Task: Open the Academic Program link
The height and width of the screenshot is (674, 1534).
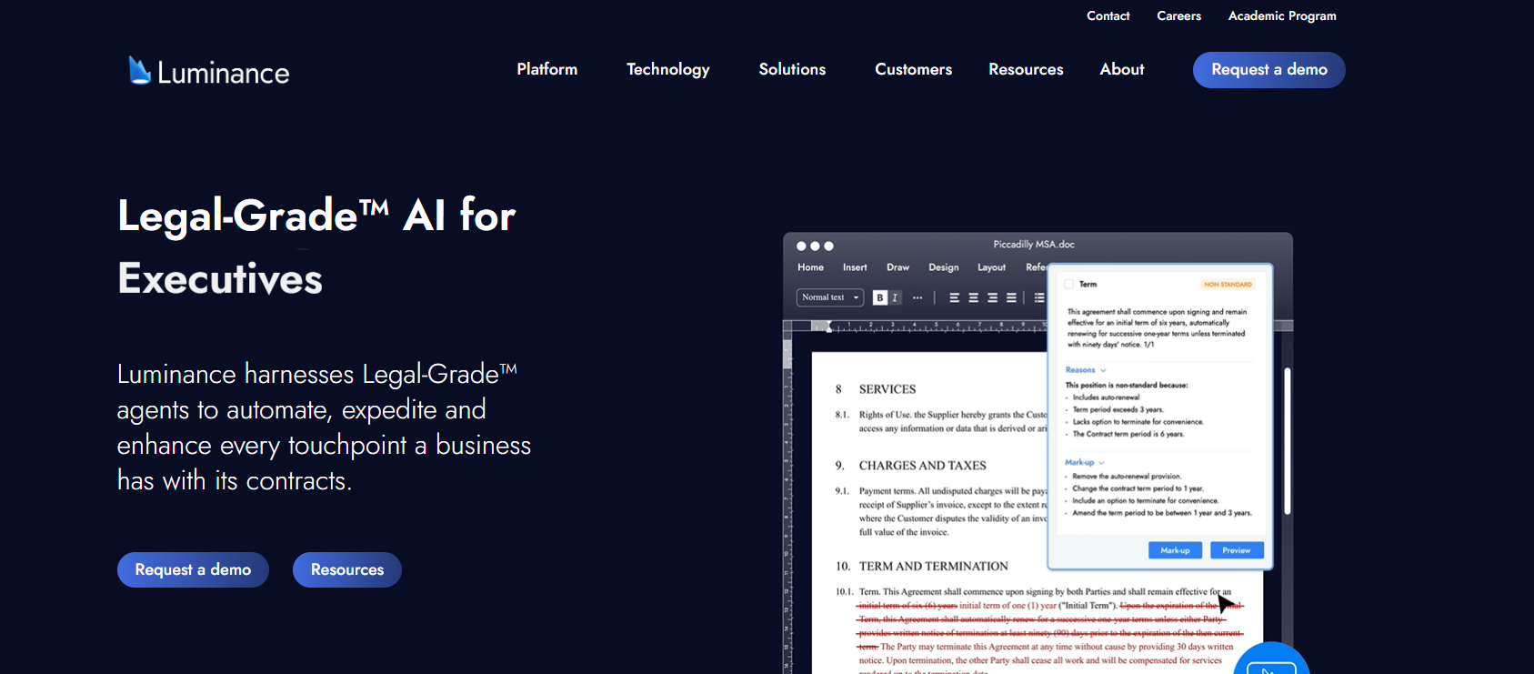Action: point(1282,15)
